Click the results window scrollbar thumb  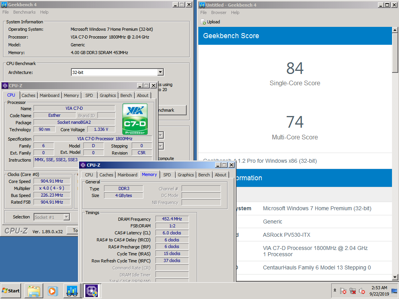(x=395, y=53)
